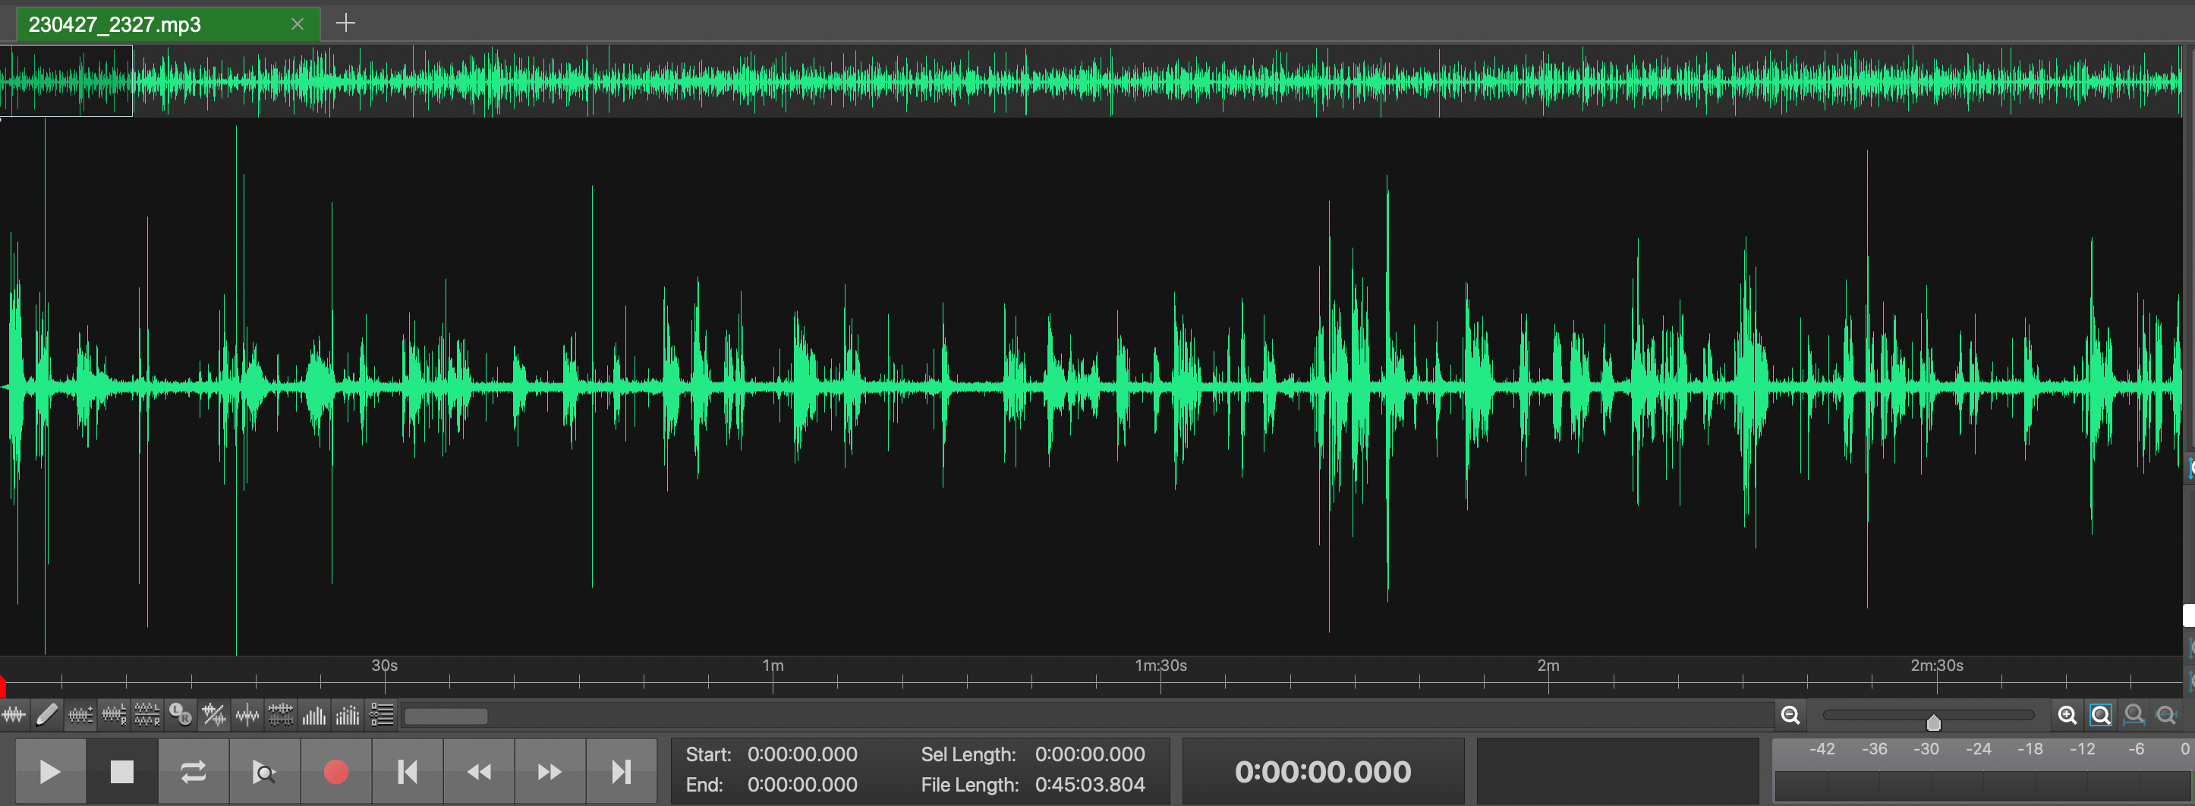Click the horizontal scrollbar thumb beside toolbar
Viewport: 2195px width, 806px height.
[x=446, y=716]
